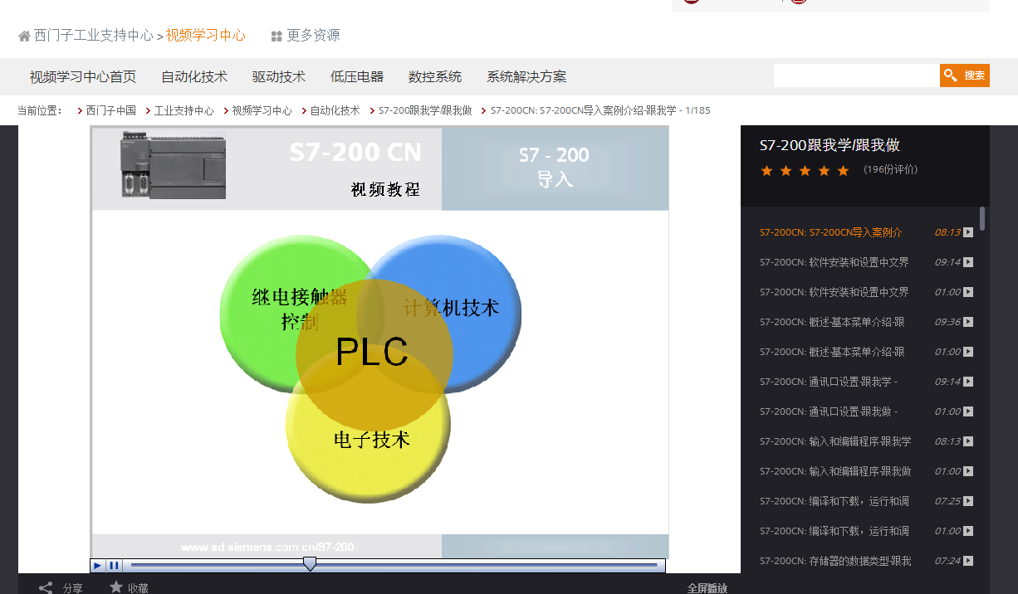
Task: Click the 收藏 favorite label
Action: [x=138, y=588]
